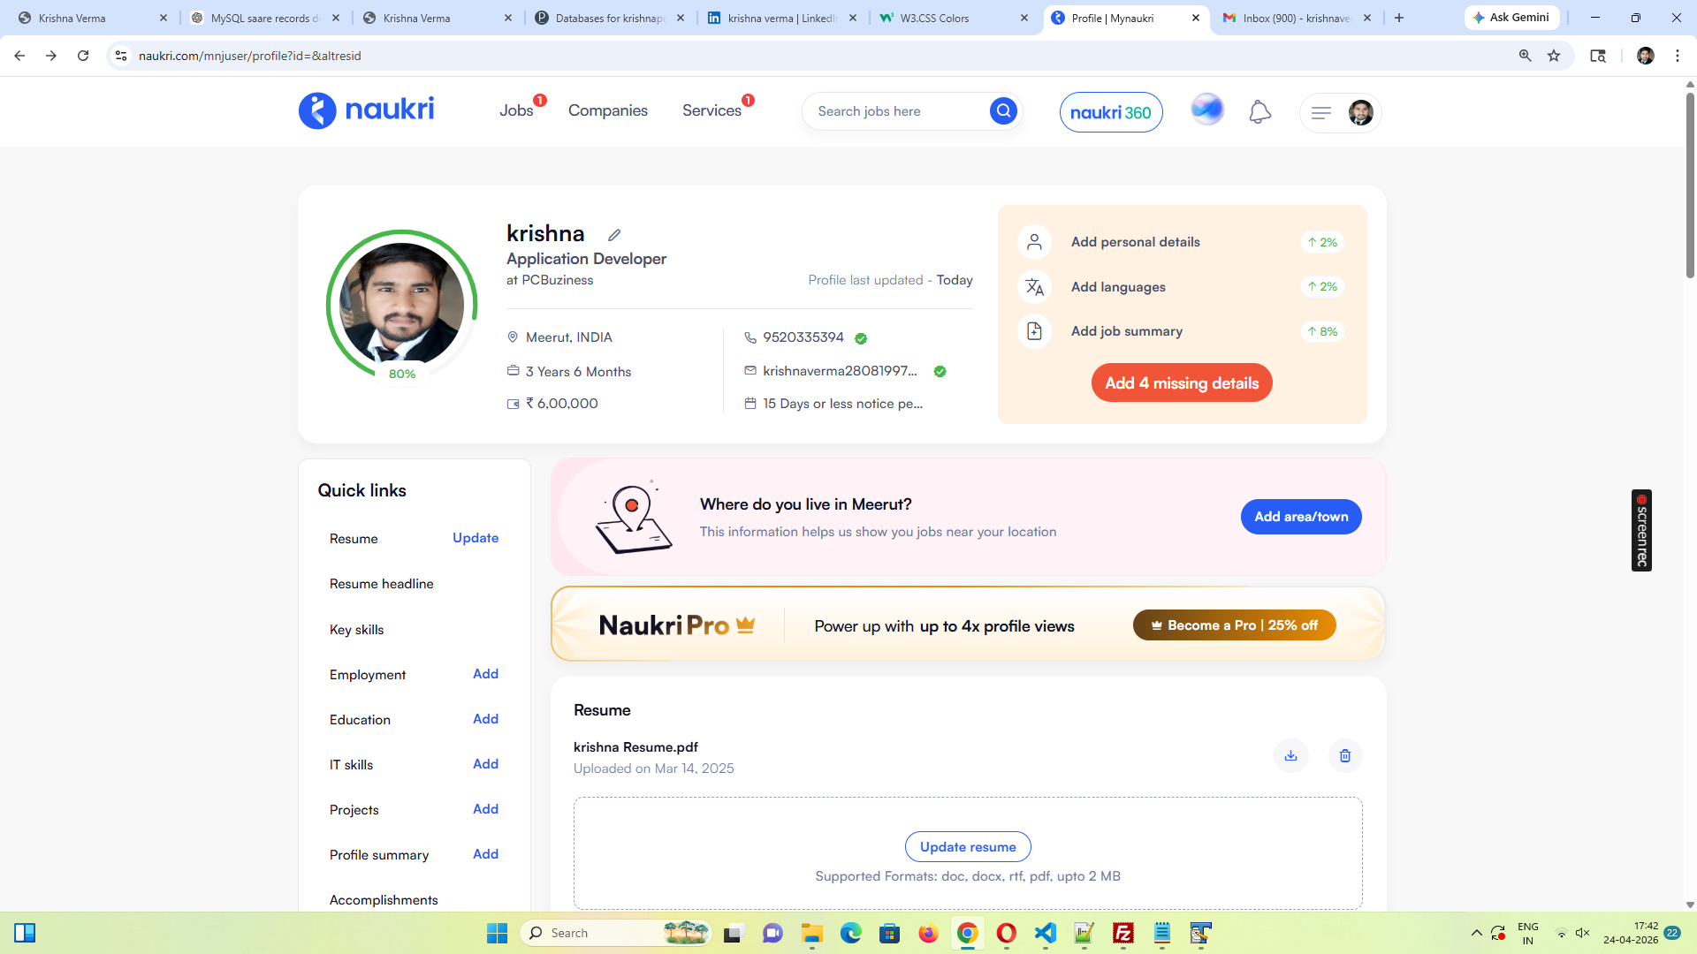Download krishna Resume.pdf using download icon
The image size is (1697, 954).
coord(1290,756)
